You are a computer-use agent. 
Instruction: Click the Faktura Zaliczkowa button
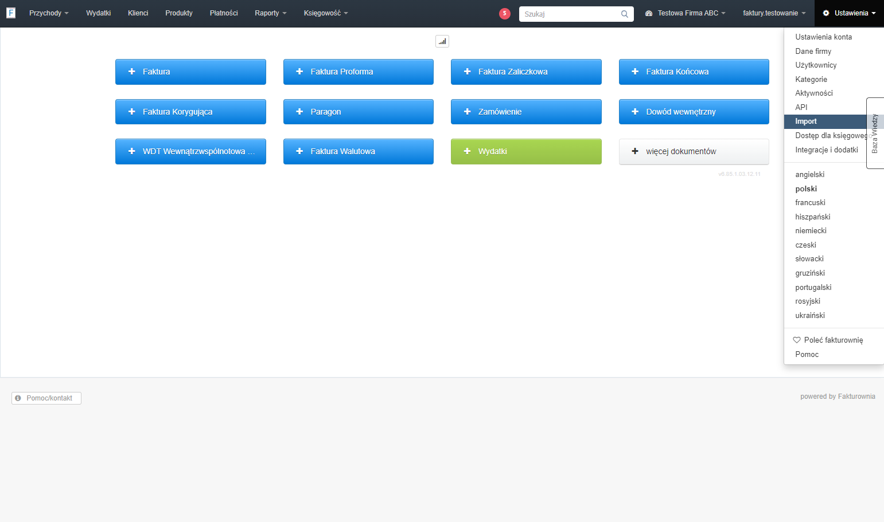[526, 72]
